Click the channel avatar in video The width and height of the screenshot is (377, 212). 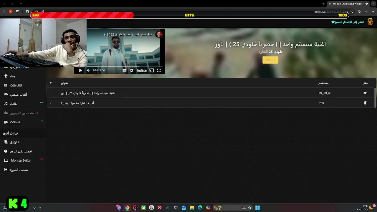pos(159,34)
